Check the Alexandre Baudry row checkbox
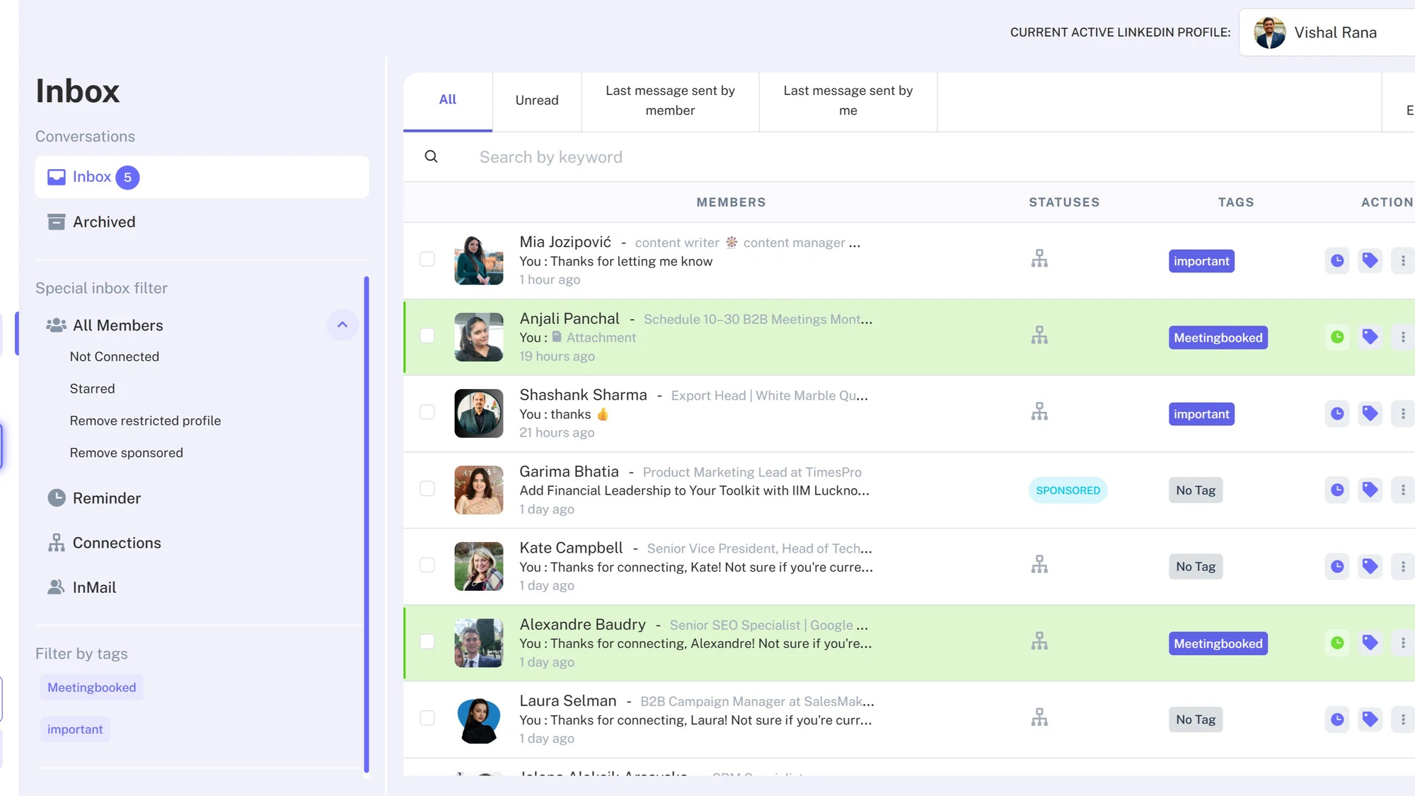Screen dimensions: 1415x796 pyautogui.click(x=427, y=642)
